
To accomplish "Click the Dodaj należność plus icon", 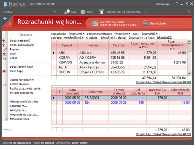I will point(4,41).
